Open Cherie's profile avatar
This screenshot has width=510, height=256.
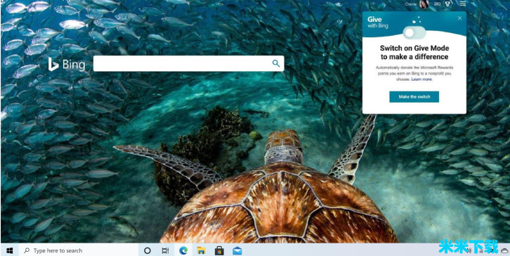point(424,4)
